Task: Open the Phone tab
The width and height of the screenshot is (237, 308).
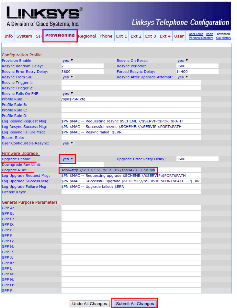Action: (x=106, y=36)
